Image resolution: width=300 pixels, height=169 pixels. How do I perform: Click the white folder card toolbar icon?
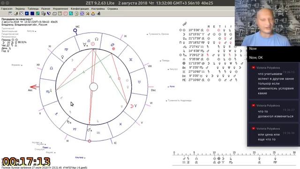coord(54,14)
